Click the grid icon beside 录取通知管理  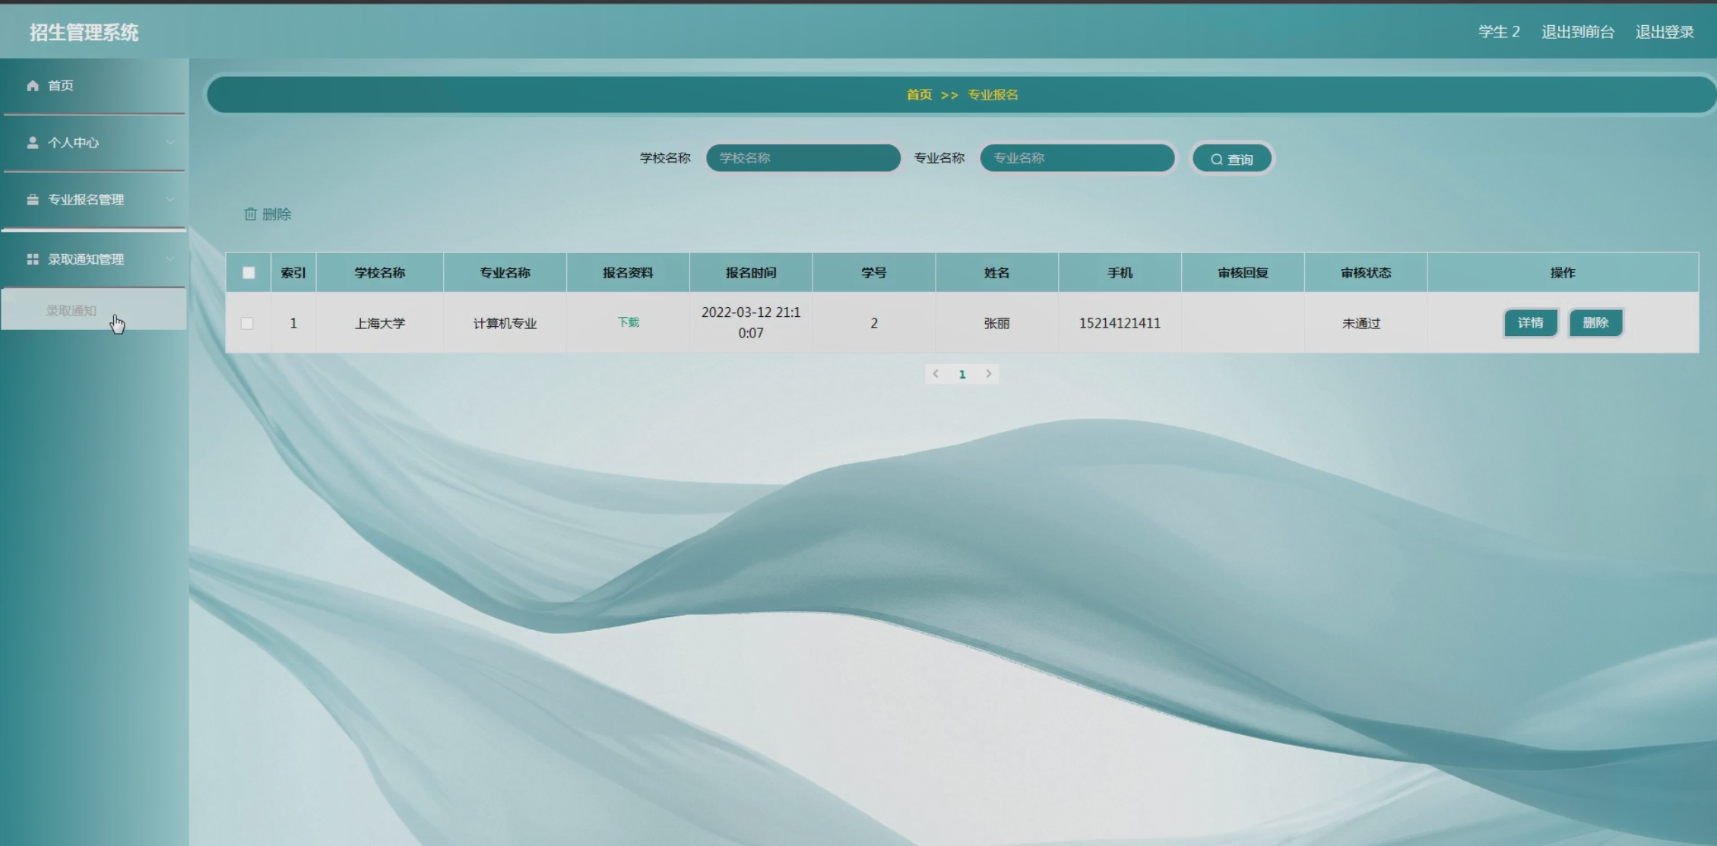click(x=32, y=259)
